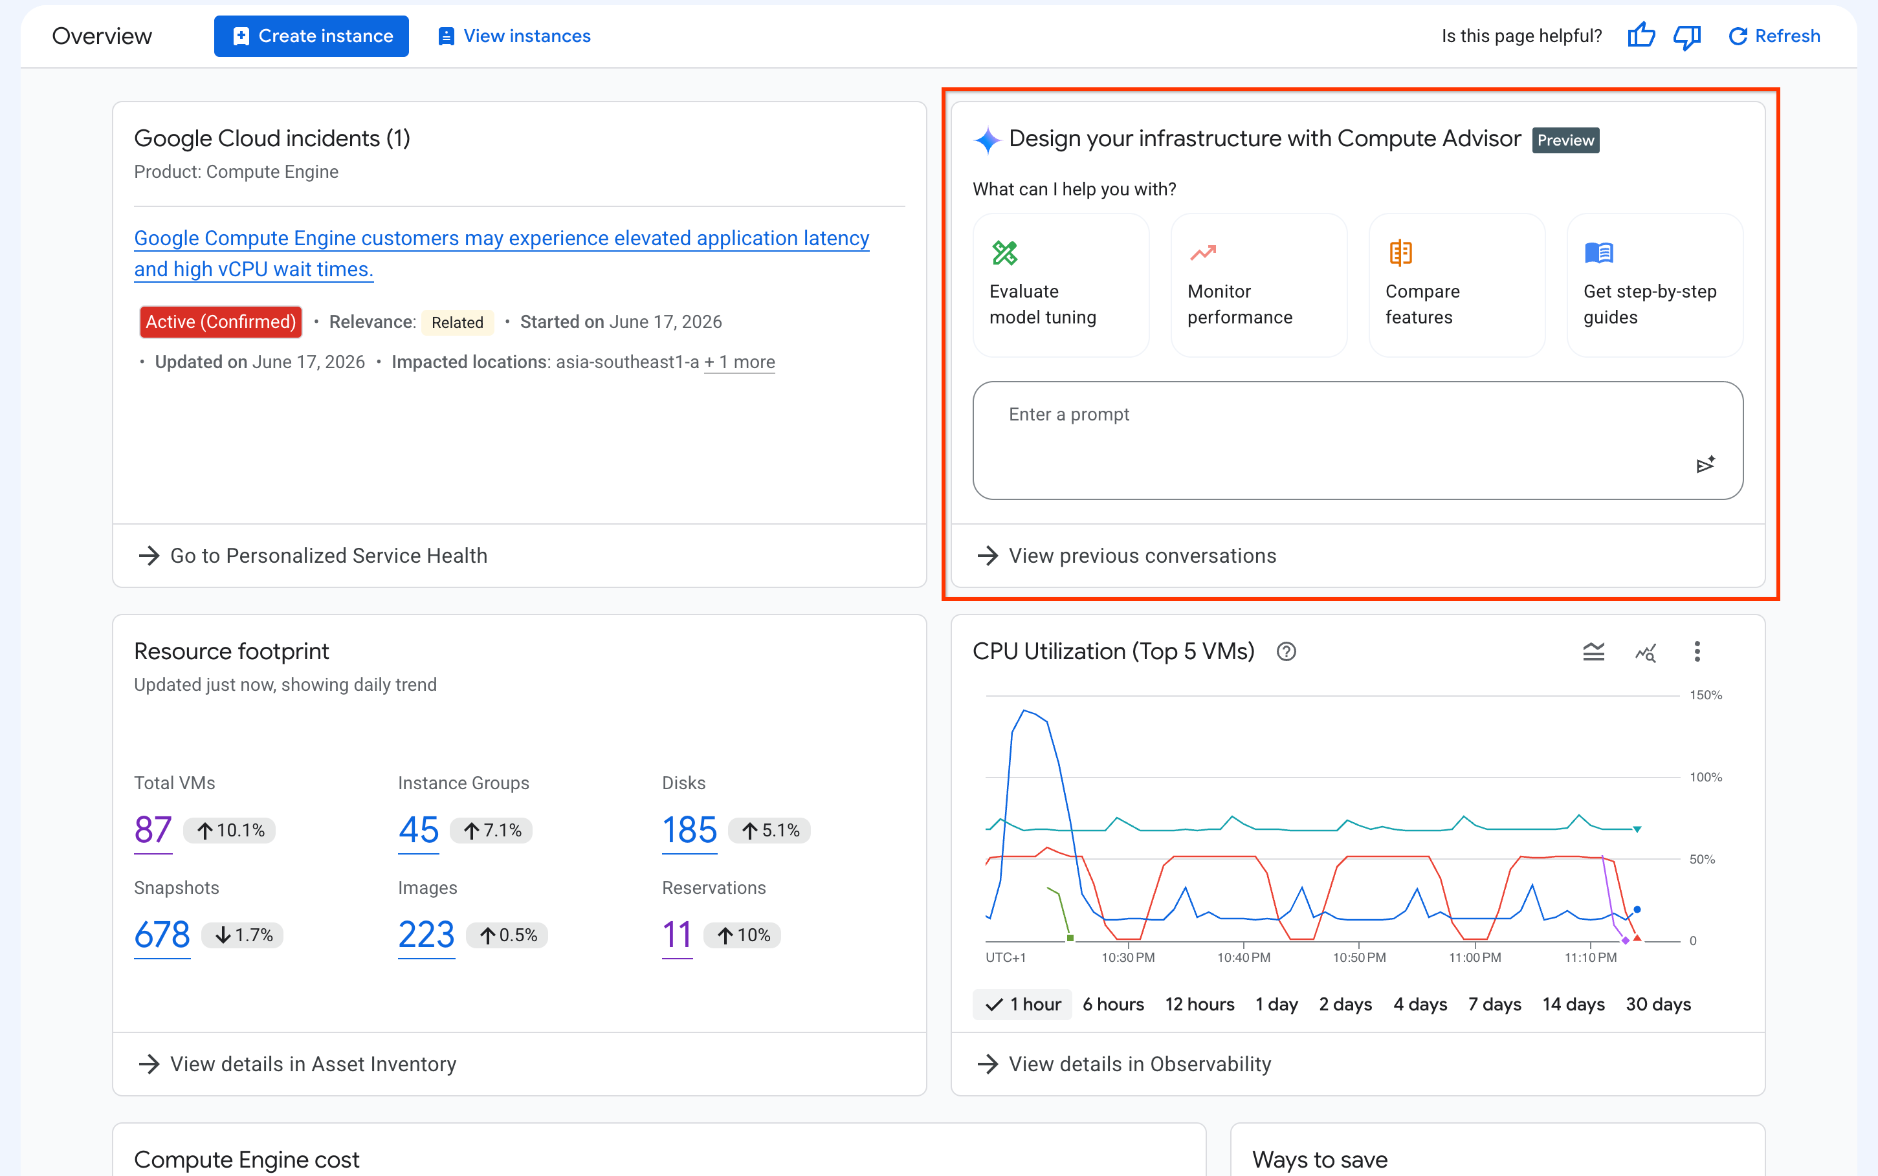1878x1176 pixels.
Task: Click the Compare features orange icon
Action: tap(1400, 253)
